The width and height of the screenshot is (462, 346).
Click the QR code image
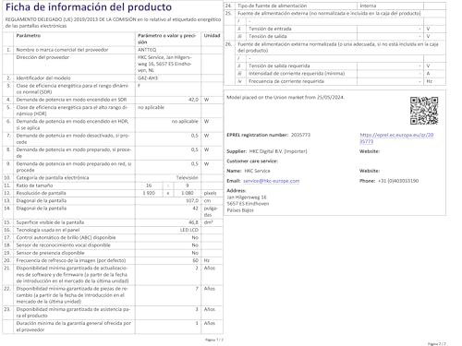click(x=424, y=111)
